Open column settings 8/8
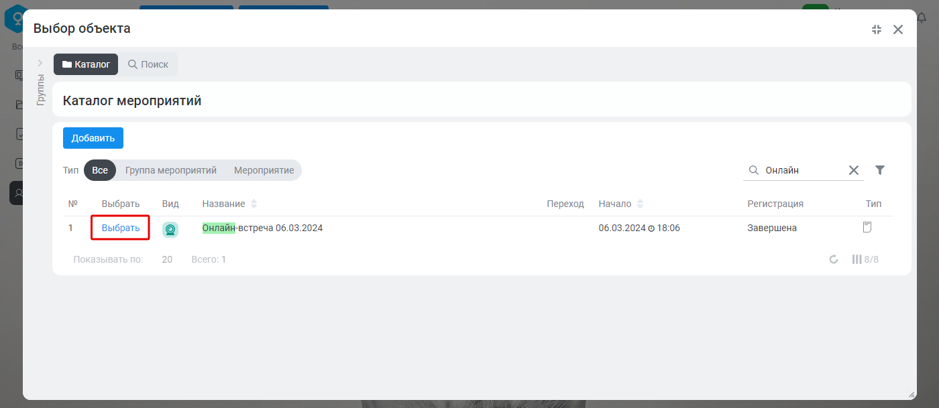 865,259
